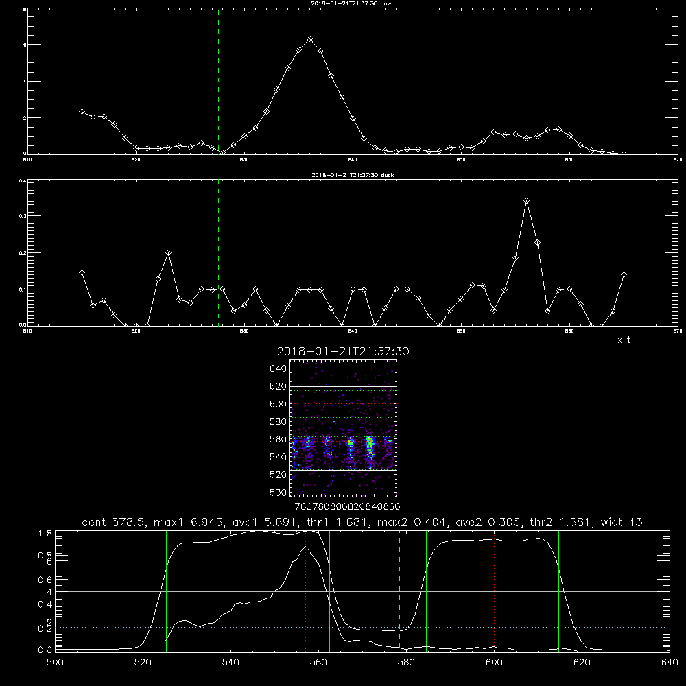Click the green vertical line near 562 in the bottom plot

(329, 591)
